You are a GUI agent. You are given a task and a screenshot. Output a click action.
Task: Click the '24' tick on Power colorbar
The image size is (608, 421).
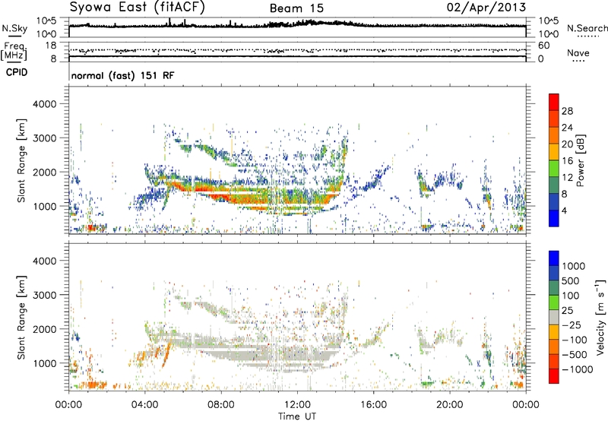[x=567, y=128]
